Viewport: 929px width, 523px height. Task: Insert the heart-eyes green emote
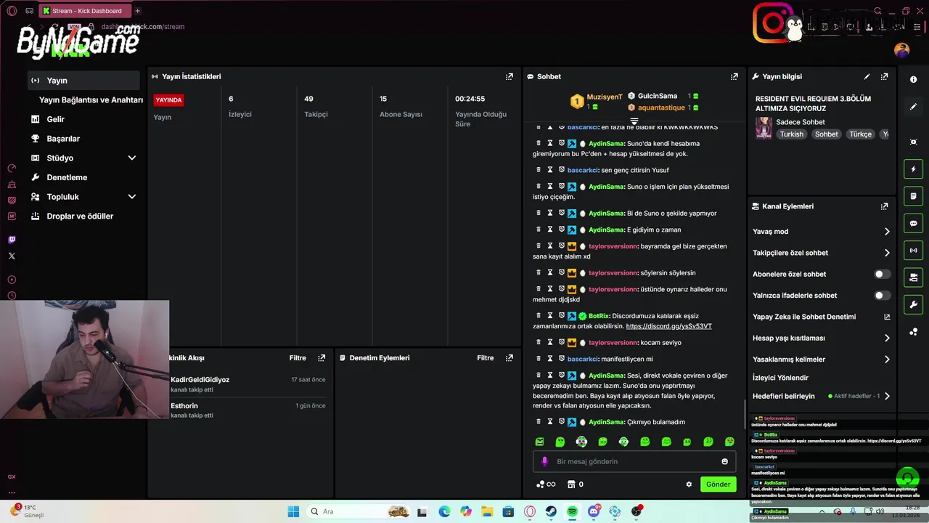pos(729,442)
